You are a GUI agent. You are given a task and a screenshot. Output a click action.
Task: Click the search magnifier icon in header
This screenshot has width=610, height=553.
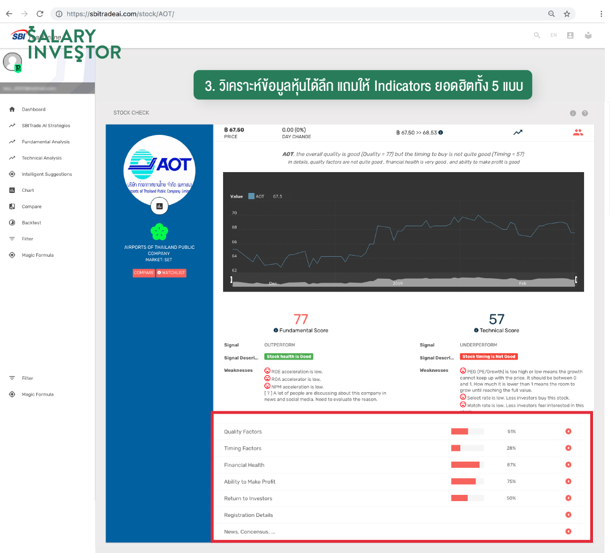537,35
